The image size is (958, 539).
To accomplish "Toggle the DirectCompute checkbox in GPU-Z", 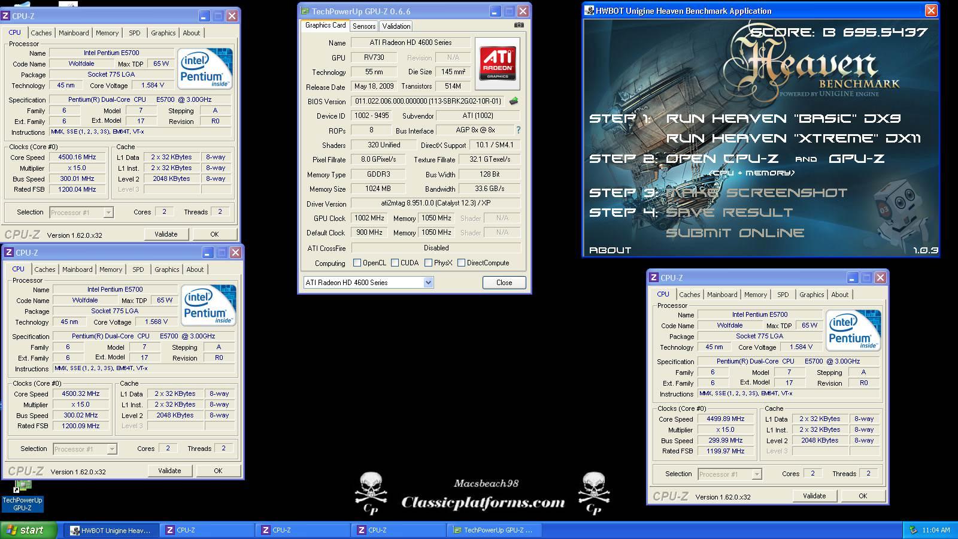I will [x=461, y=262].
